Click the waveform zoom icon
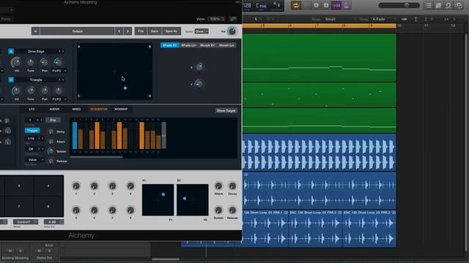Viewport: 469px width, 263px height. 404,19
